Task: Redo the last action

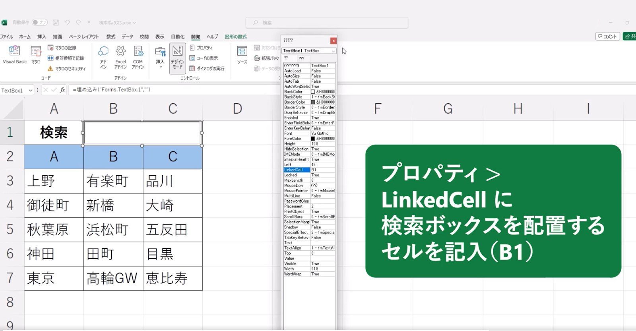Action: pyautogui.click(x=79, y=23)
